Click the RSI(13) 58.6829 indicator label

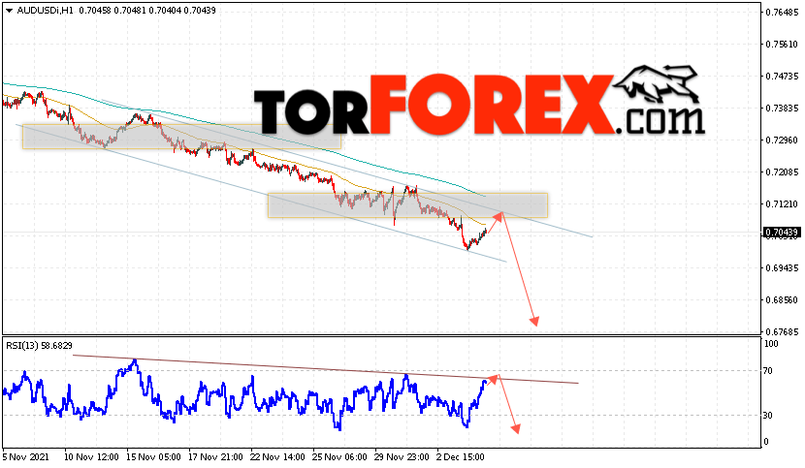[39, 345]
